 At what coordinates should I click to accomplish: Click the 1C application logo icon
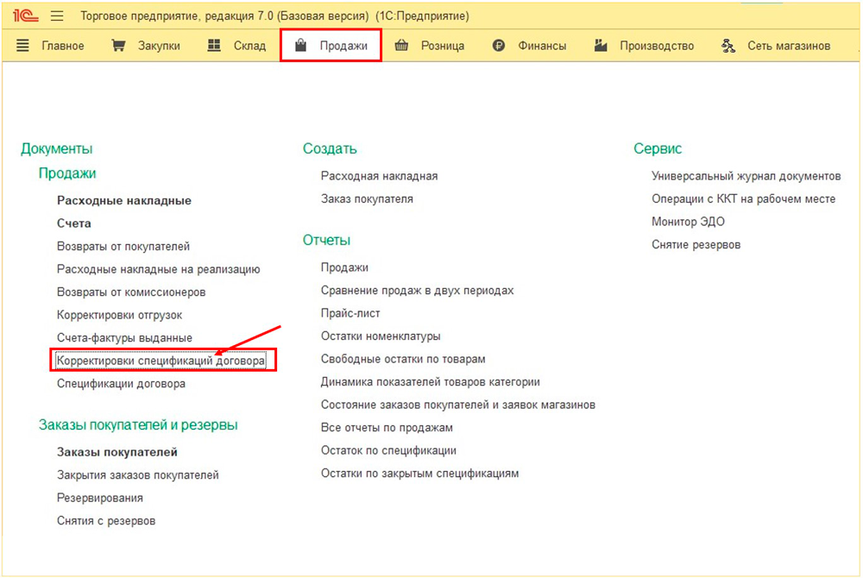pos(26,16)
